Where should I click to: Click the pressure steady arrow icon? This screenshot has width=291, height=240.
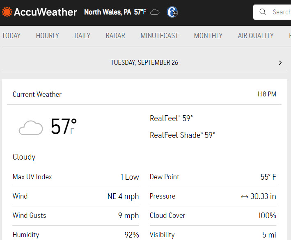(245, 197)
